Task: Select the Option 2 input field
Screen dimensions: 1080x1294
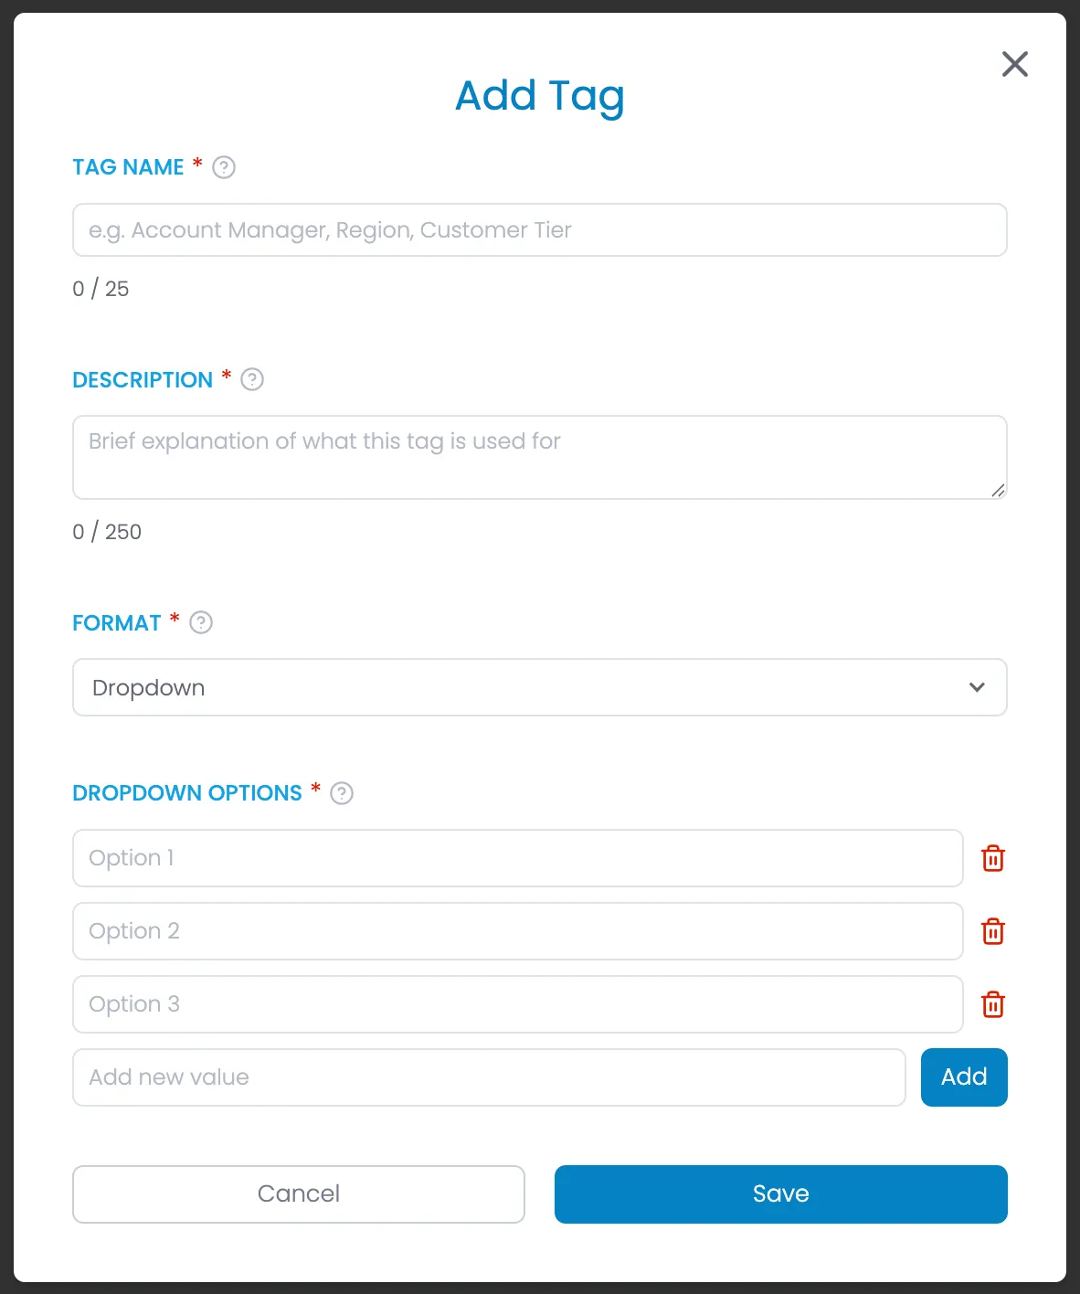Action: click(x=518, y=931)
